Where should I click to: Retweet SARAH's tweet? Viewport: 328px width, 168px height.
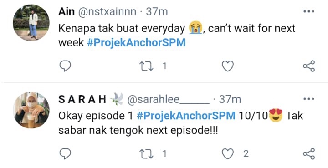tap(146, 154)
